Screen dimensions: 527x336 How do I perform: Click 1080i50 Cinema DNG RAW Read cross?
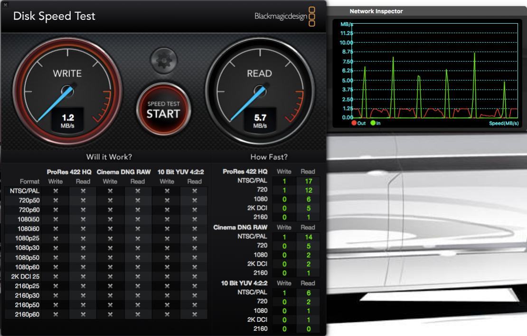point(138,219)
